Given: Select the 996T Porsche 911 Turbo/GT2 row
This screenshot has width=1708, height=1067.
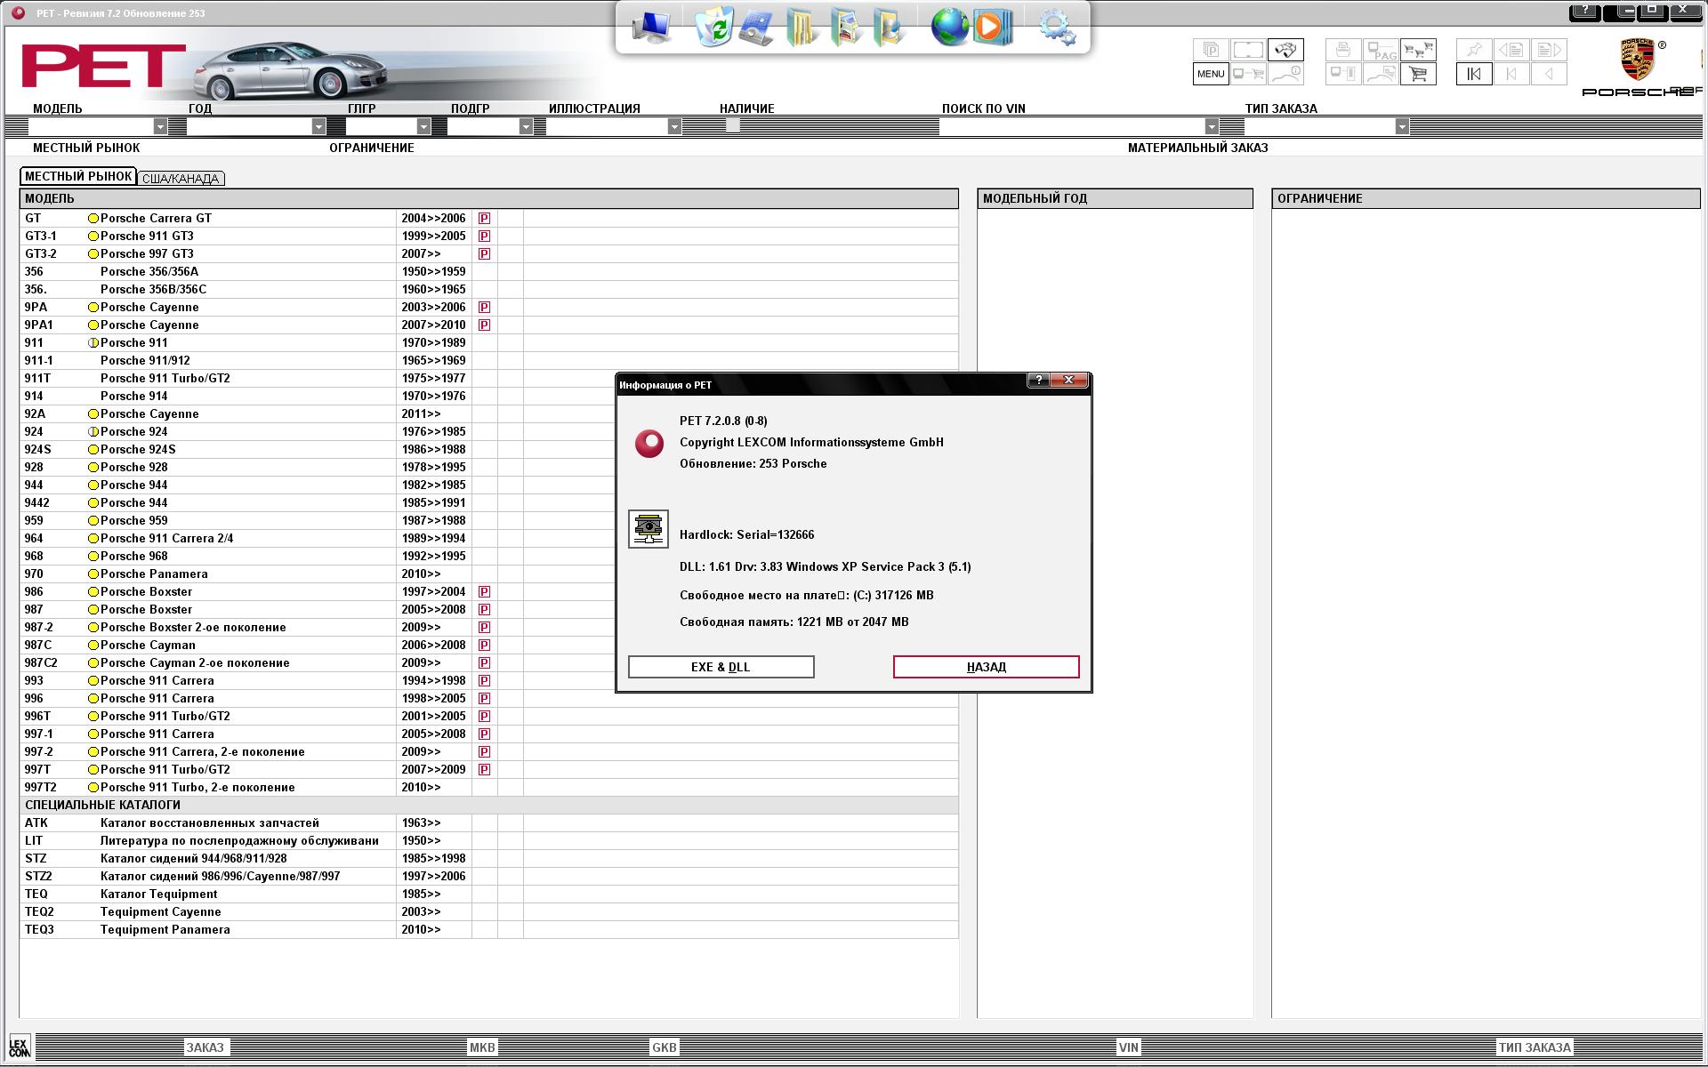Looking at the screenshot, I should coord(488,716).
